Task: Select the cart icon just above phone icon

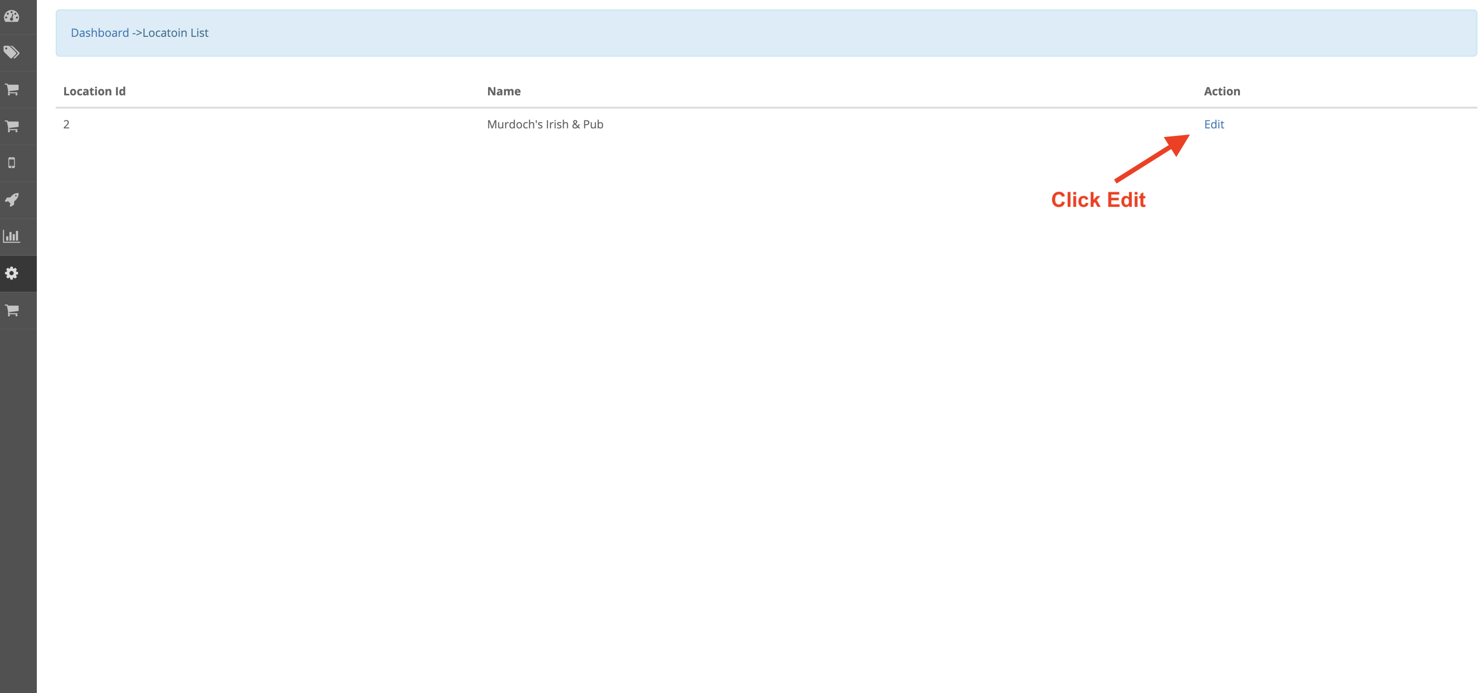Action: click(11, 126)
